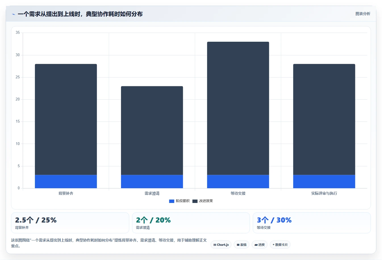Open the 2个 / 20% data card
382x260 pixels.
click(x=191, y=223)
